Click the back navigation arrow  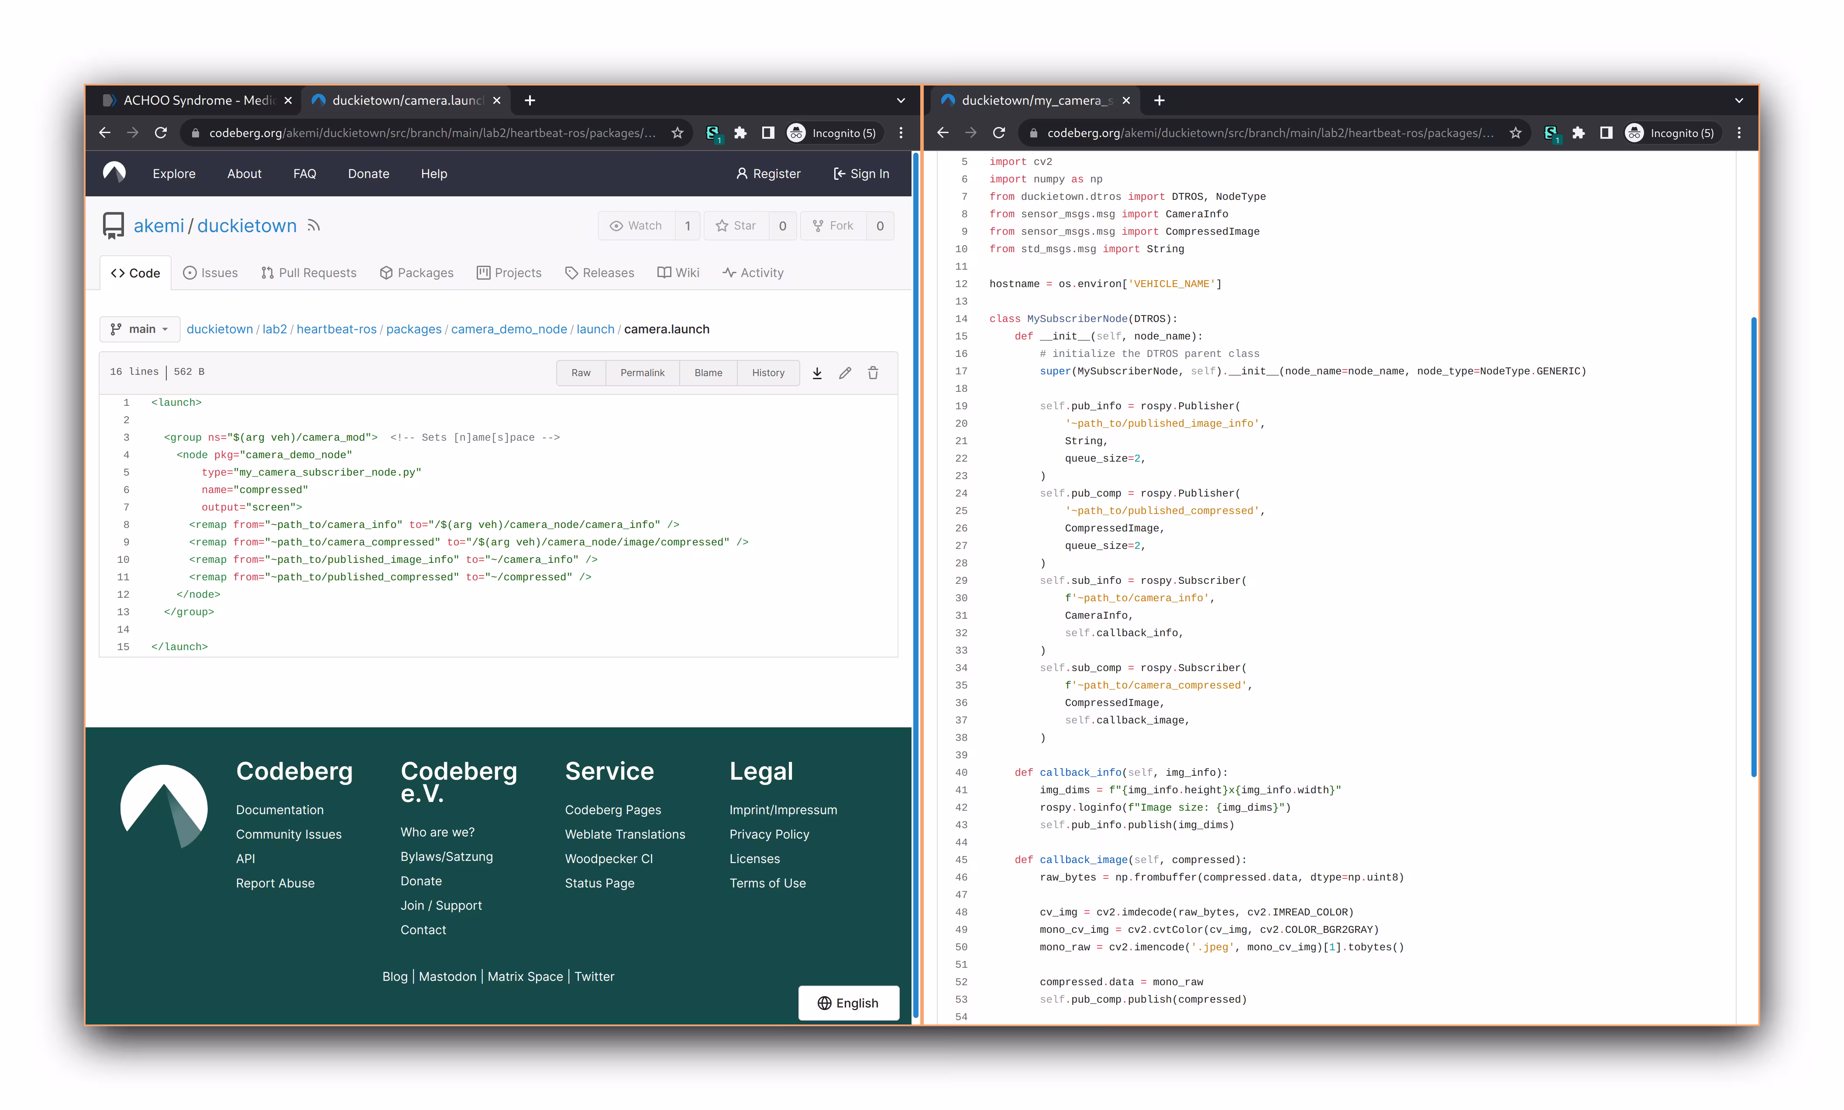click(104, 132)
